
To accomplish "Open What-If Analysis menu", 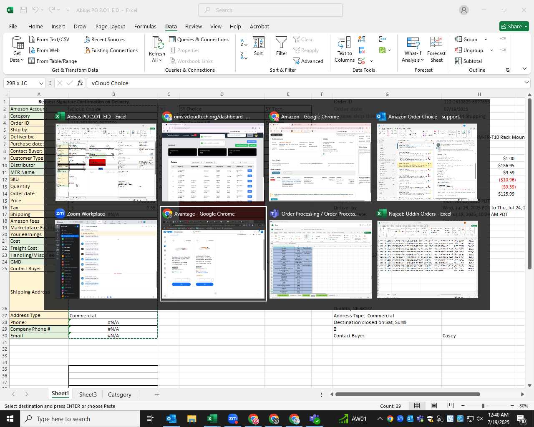I will coord(413,50).
